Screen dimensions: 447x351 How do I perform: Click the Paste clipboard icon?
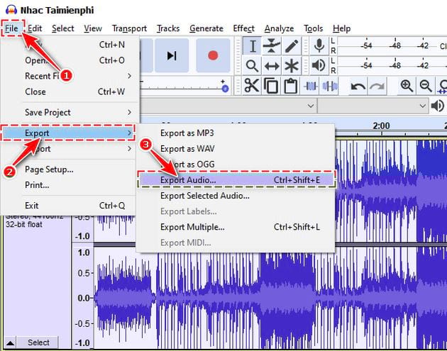[x=291, y=86]
